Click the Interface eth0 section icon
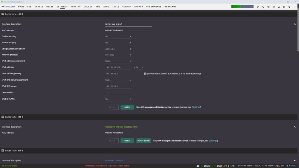Screen dimensions: 299x168 click(3, 14)
